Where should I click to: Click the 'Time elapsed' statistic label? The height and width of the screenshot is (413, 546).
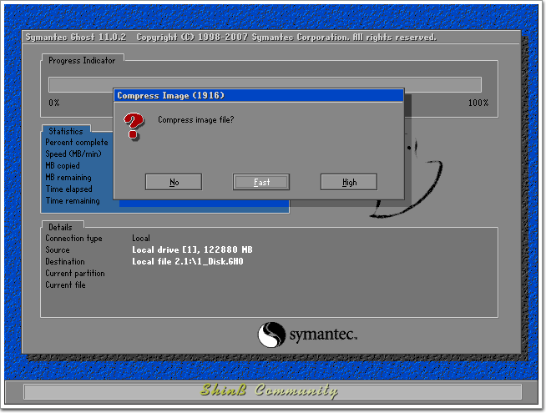(68, 189)
